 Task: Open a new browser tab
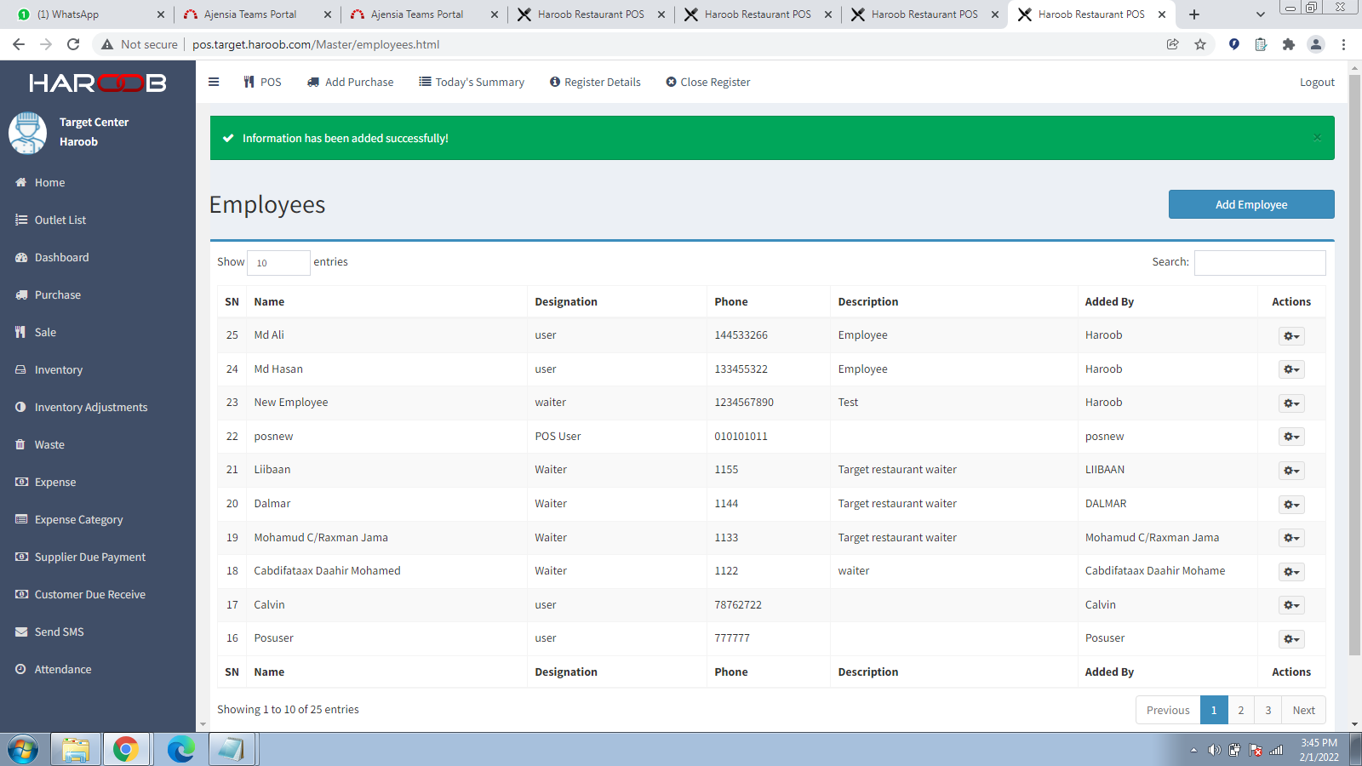point(1194,14)
